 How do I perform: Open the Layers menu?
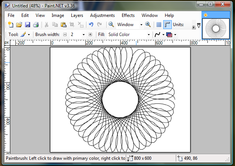click(77, 15)
